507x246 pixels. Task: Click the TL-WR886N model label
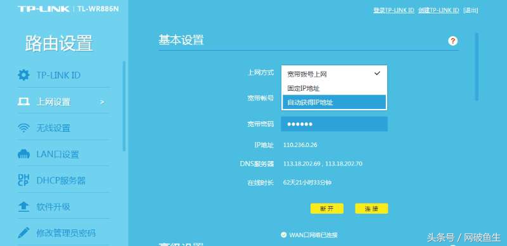tap(98, 9)
